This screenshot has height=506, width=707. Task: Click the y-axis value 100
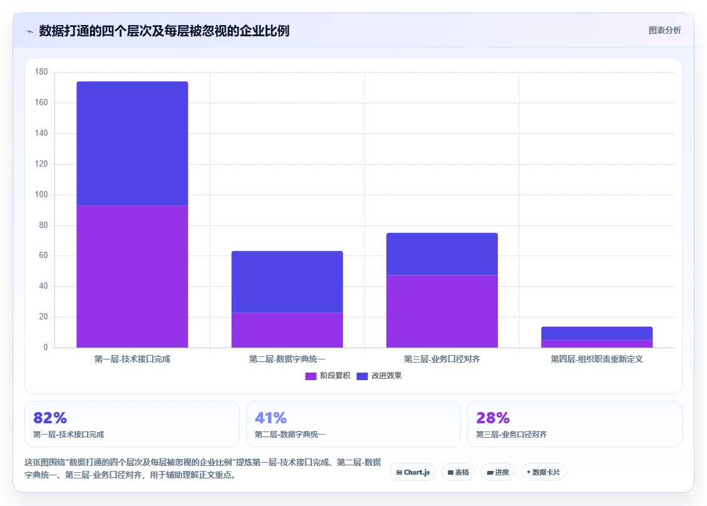pyautogui.click(x=41, y=194)
